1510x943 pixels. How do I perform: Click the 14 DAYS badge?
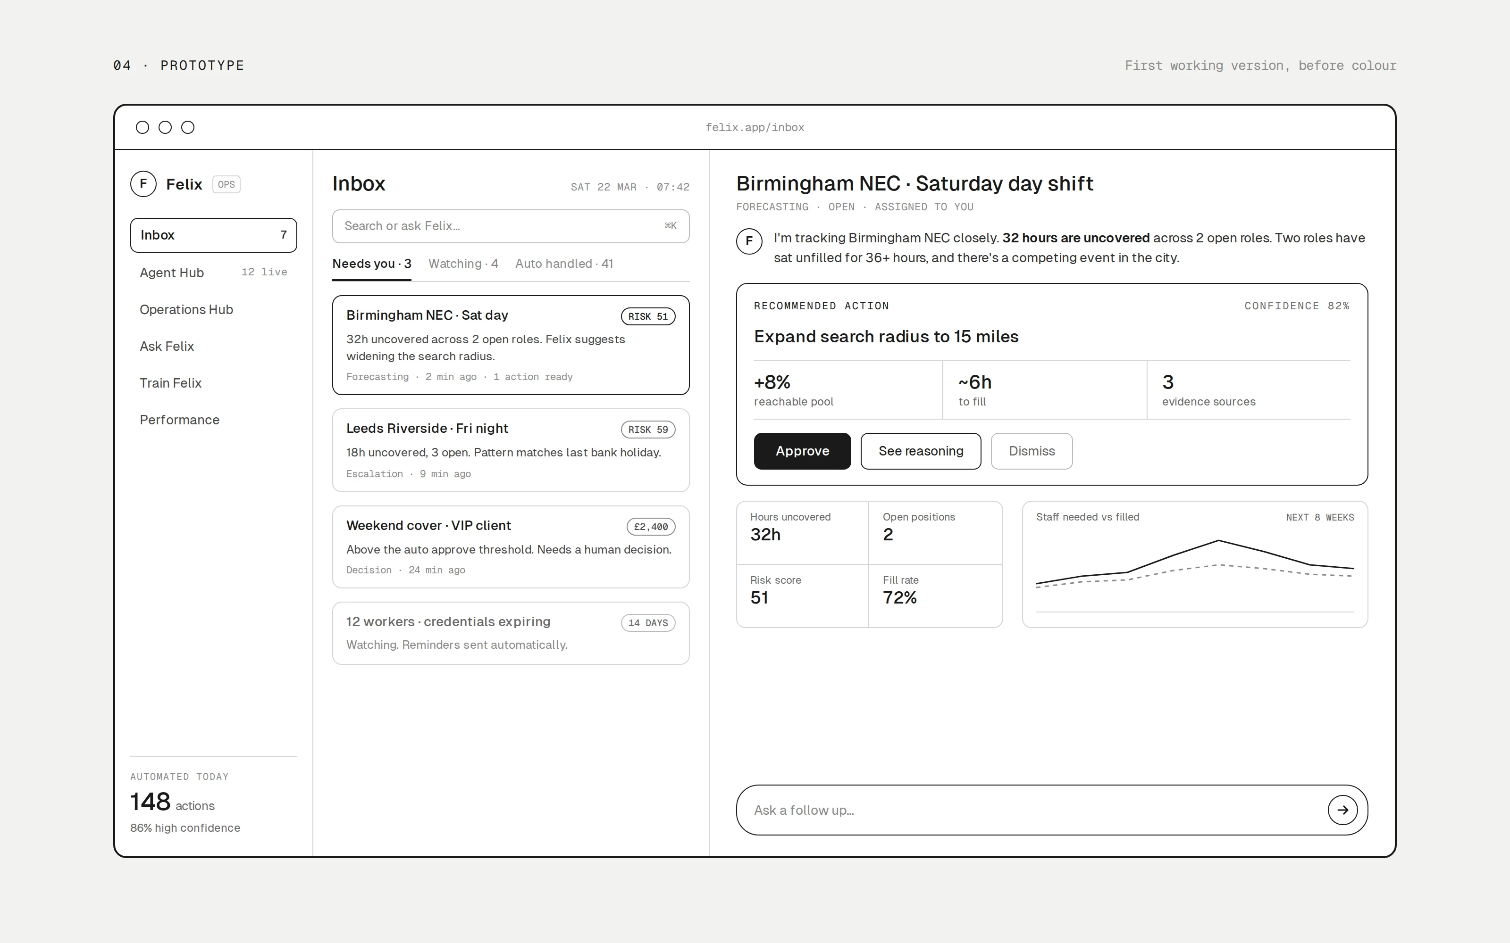[648, 622]
